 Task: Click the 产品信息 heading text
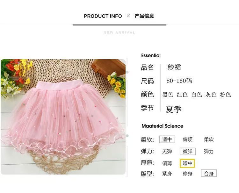[x=144, y=16]
